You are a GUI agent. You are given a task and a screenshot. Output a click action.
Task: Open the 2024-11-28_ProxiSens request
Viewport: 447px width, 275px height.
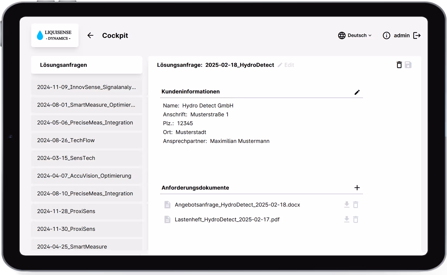[66, 211]
